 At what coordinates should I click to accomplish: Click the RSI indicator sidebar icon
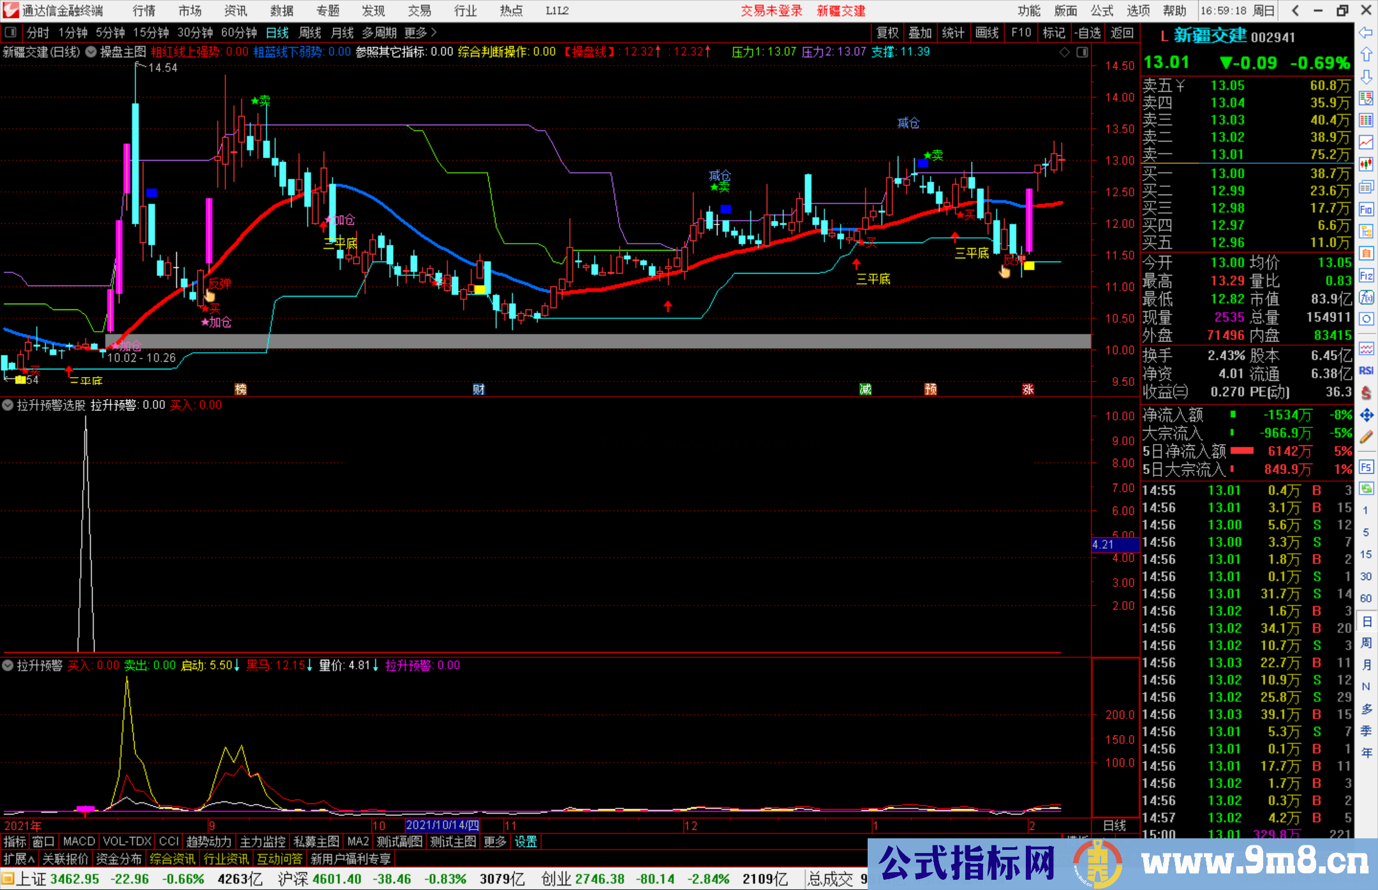[x=1366, y=371]
